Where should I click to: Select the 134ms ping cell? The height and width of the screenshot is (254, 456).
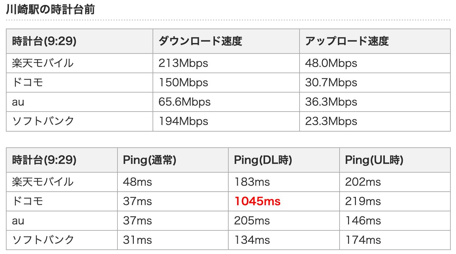[x=252, y=240]
